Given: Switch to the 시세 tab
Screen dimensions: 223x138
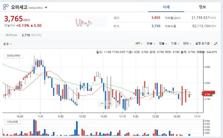Looking at the screenshot, I should click(x=166, y=7).
